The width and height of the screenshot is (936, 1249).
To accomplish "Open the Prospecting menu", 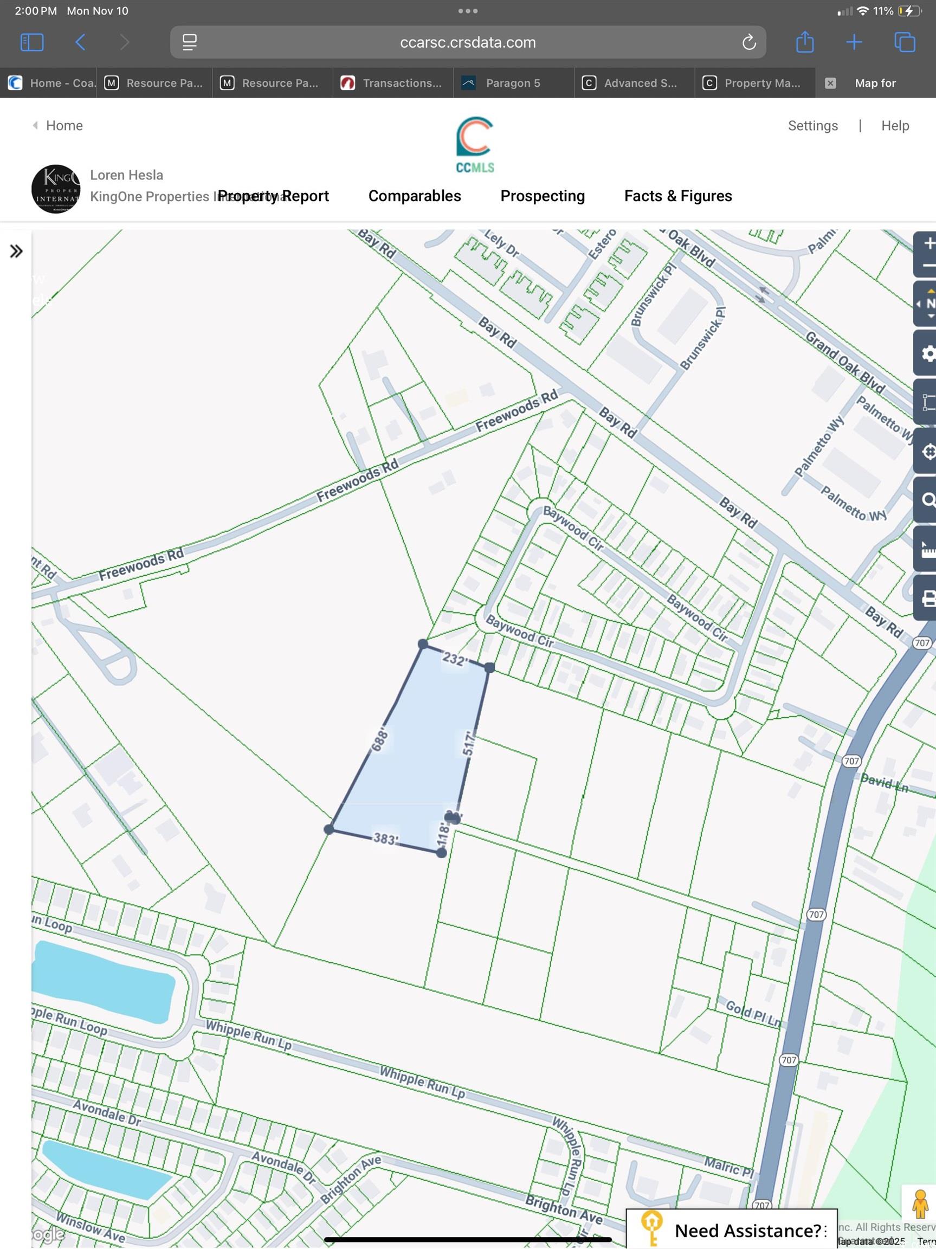I will pos(542,196).
